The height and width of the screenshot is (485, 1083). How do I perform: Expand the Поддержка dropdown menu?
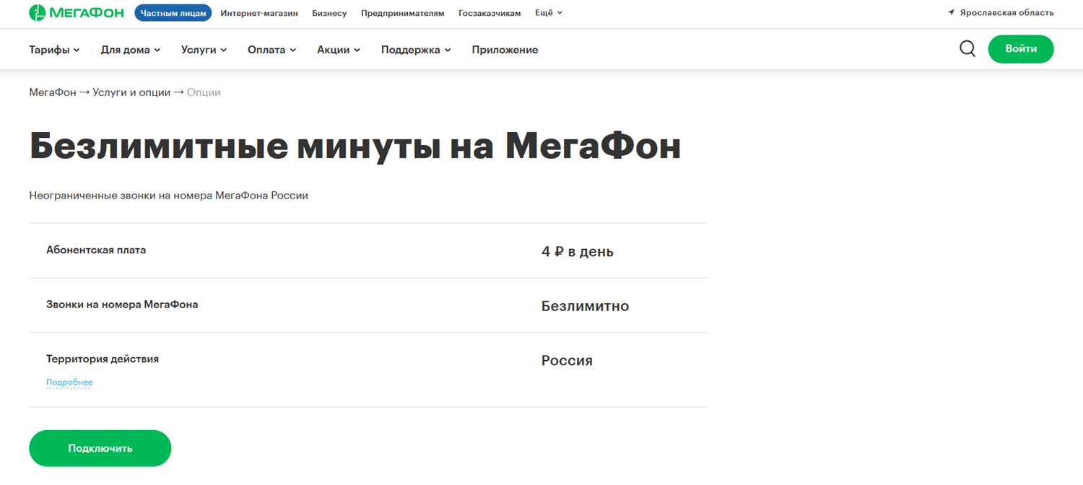pyautogui.click(x=416, y=50)
